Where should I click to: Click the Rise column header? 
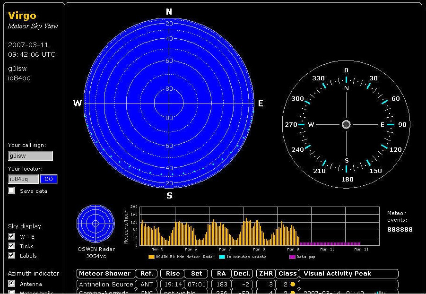(x=173, y=274)
